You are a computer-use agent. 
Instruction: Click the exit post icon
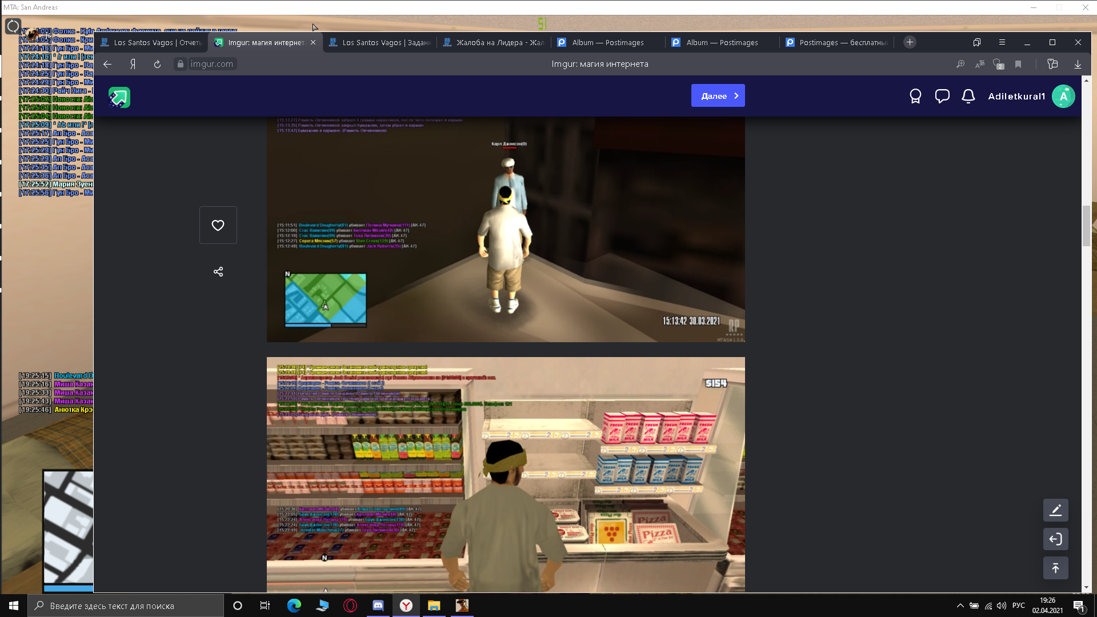click(1055, 539)
